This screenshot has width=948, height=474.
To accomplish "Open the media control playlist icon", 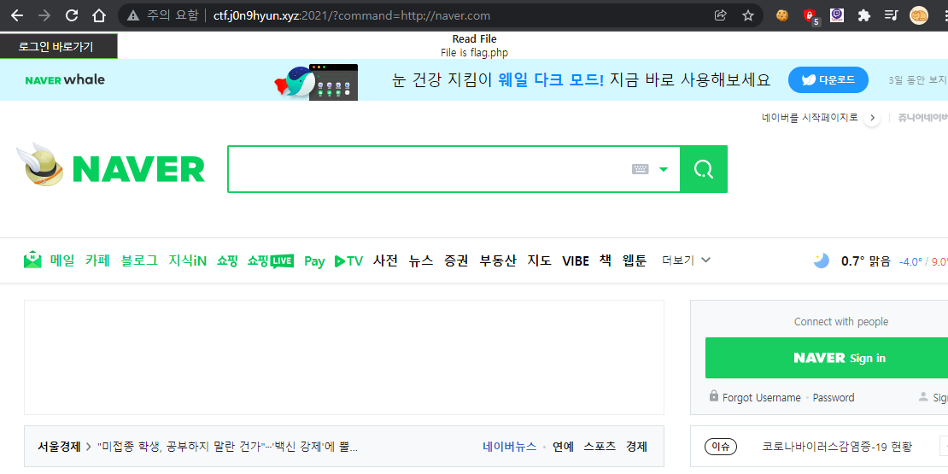I will (x=891, y=15).
